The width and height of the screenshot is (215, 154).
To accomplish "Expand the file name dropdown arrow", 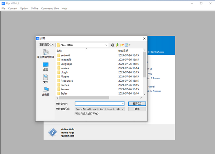I will [123, 104].
